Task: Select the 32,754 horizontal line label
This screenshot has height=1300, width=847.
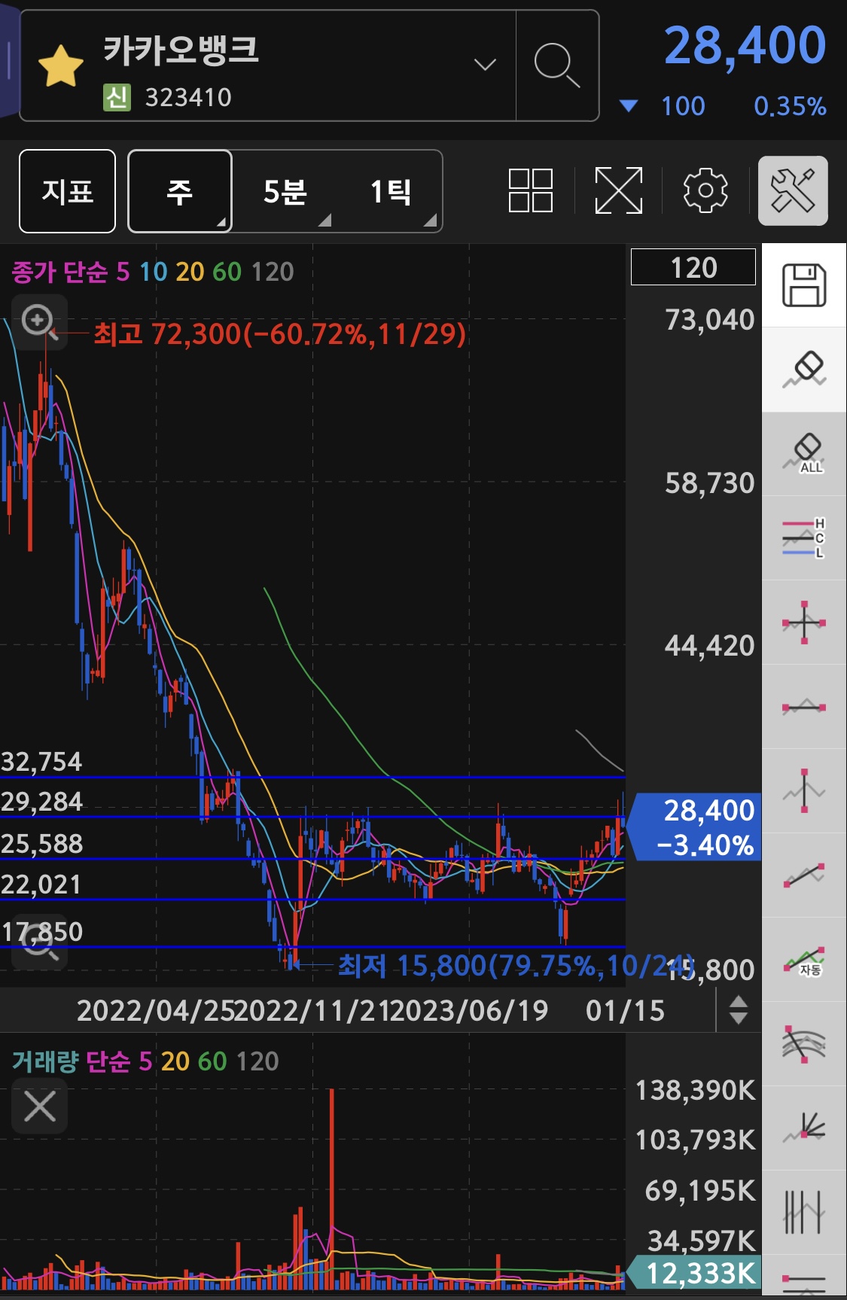Action: click(x=41, y=762)
